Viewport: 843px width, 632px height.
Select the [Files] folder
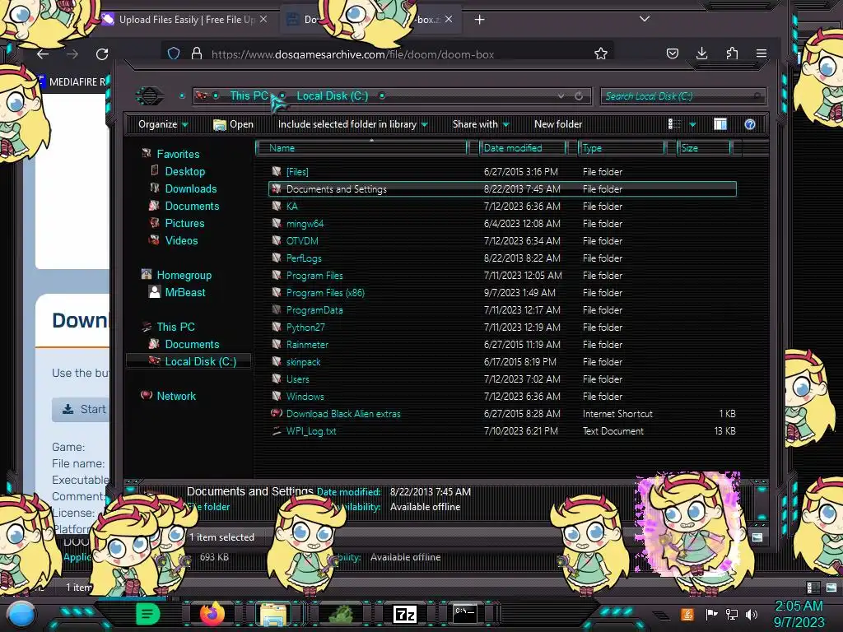tap(297, 172)
